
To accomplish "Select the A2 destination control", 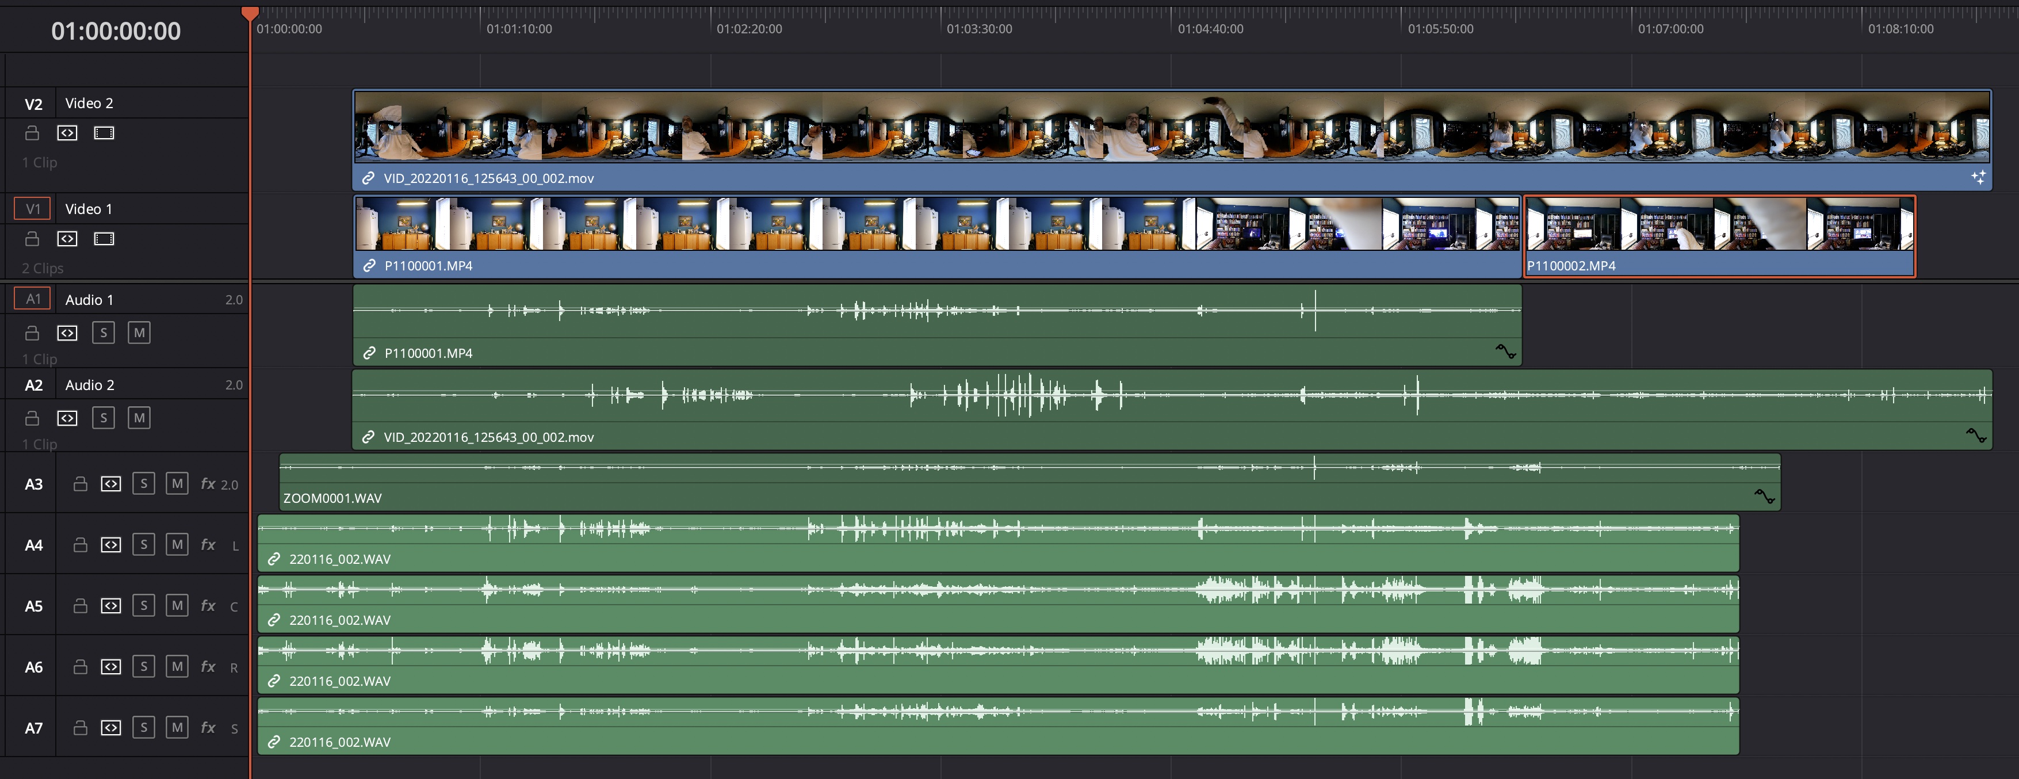I will click(33, 385).
